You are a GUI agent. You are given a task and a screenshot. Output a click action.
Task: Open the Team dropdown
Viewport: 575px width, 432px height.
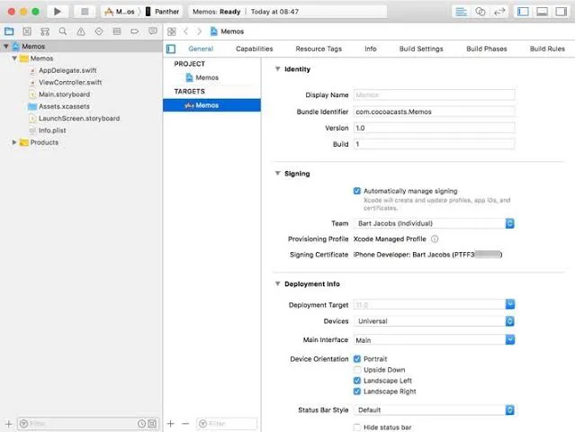pyautogui.click(x=435, y=223)
